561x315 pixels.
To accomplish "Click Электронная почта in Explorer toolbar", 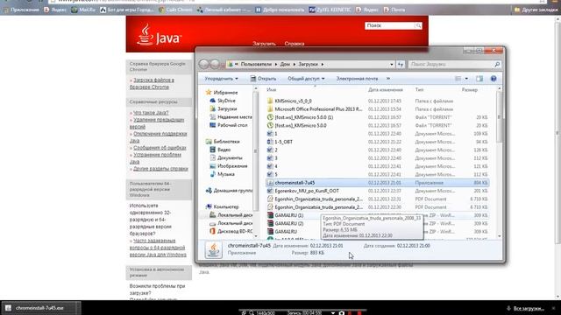I will click(357, 79).
